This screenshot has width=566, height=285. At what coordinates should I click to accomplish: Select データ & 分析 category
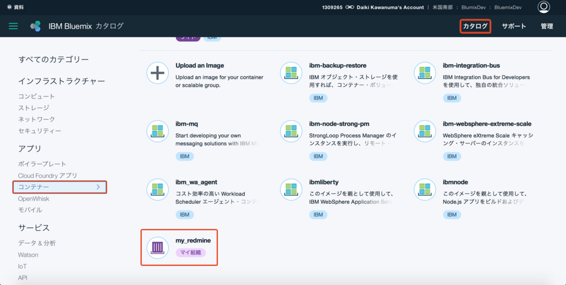[x=37, y=243]
